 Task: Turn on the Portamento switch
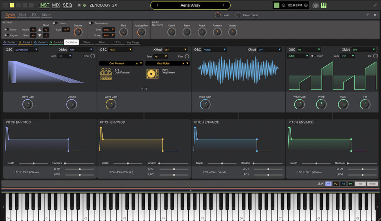(x=91, y=23)
